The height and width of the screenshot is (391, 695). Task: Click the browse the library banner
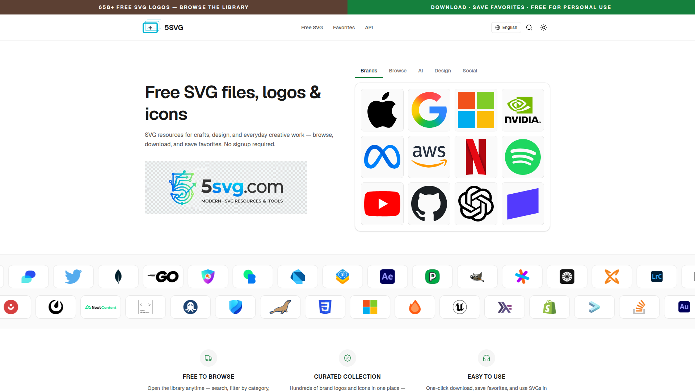(x=174, y=7)
